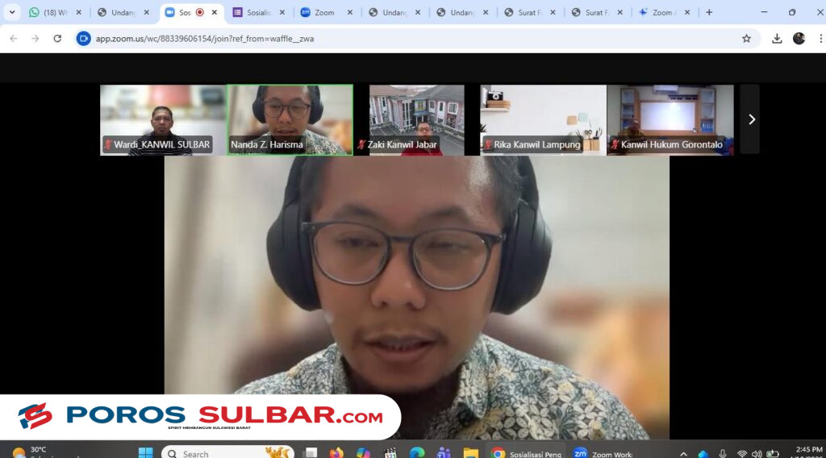Open File Explorer from the taskbar
The height and width of the screenshot is (458, 826).
click(470, 453)
